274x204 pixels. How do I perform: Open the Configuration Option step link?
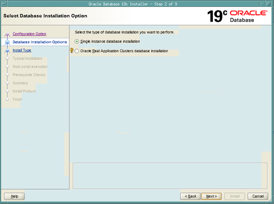tap(29, 34)
